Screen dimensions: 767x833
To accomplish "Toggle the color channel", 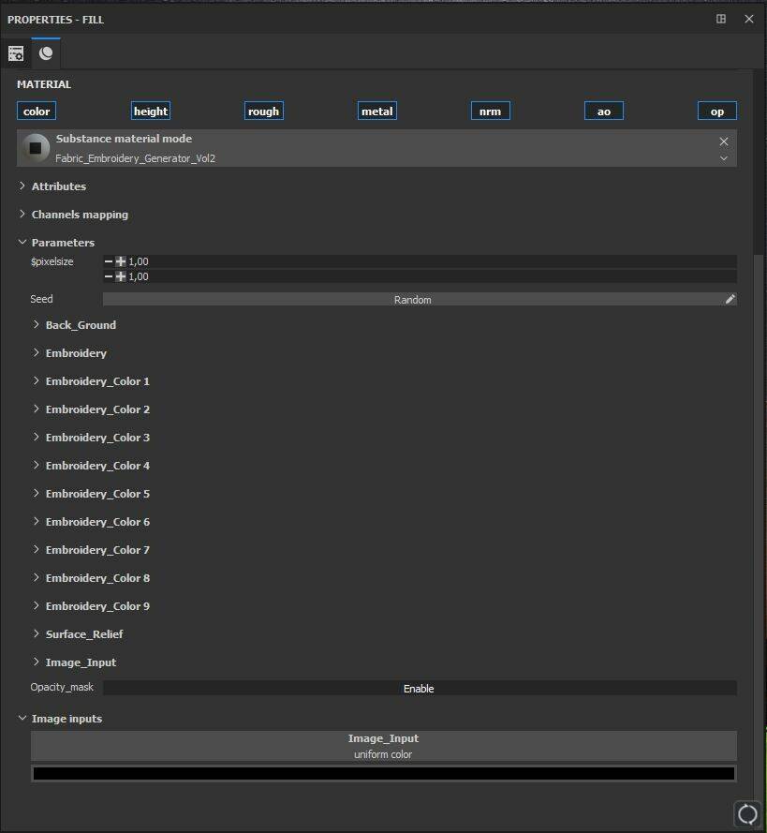I will (37, 111).
